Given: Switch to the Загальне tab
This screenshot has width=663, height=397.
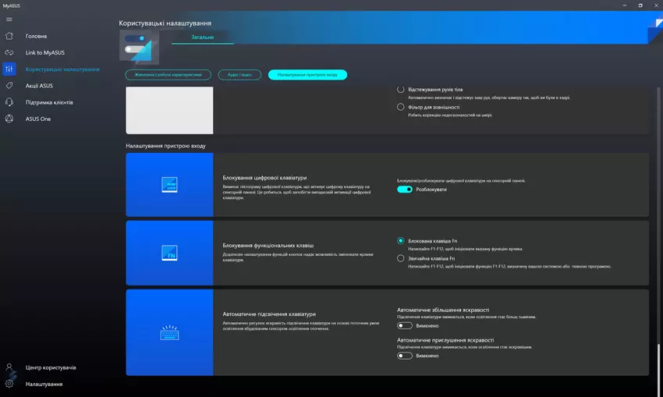Looking at the screenshot, I should tap(202, 37).
